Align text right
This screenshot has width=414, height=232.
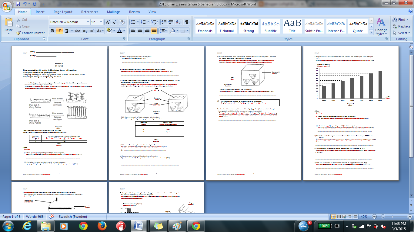click(147, 31)
